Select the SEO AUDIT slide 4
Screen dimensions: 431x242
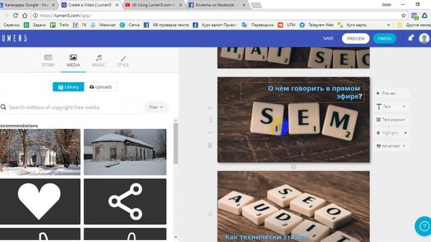coord(294,206)
